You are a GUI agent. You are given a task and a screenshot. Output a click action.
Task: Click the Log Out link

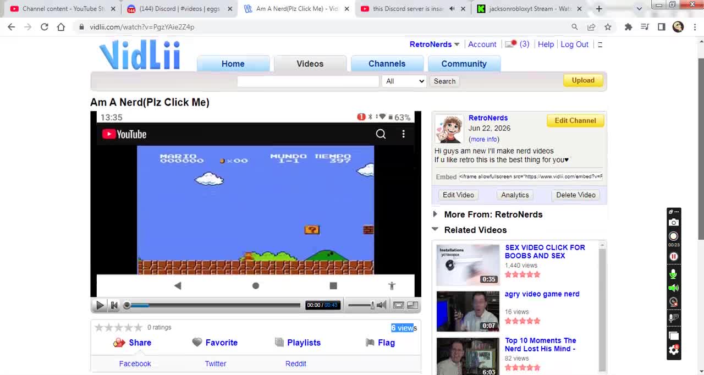pos(574,45)
